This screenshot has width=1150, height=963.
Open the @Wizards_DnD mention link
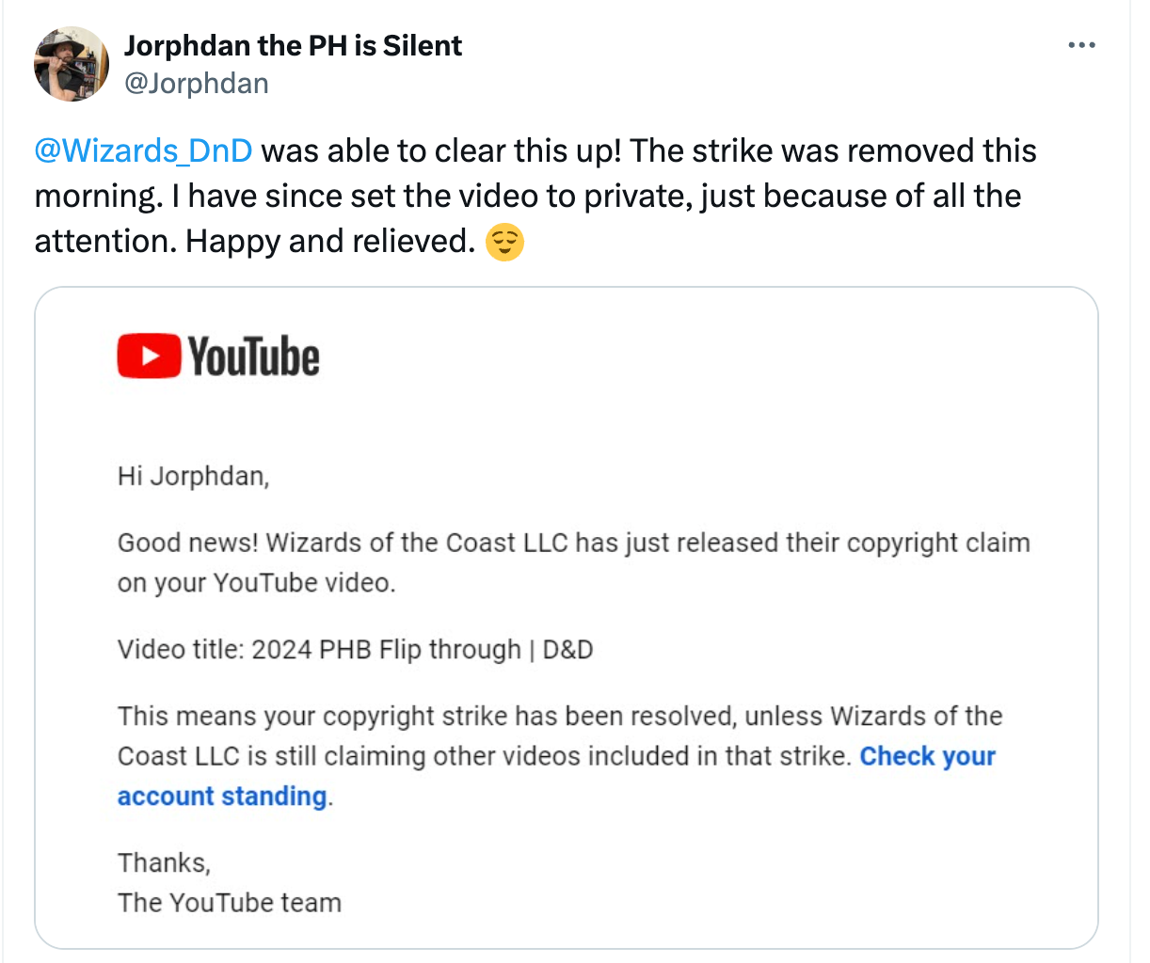click(x=143, y=150)
